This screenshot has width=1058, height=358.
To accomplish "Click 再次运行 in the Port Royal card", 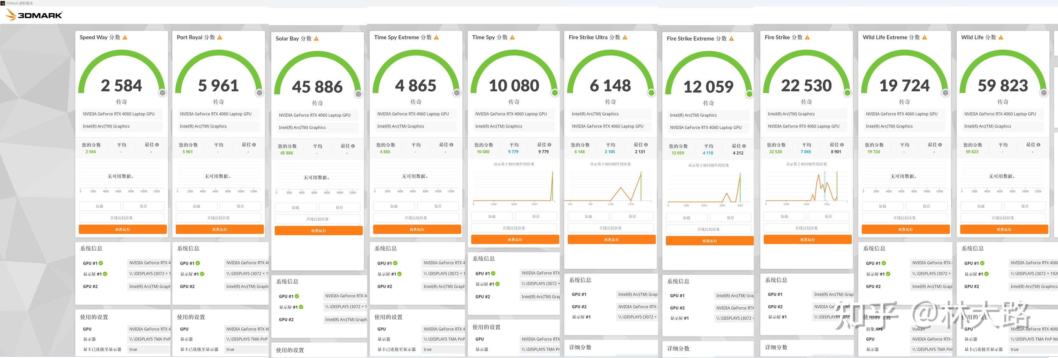I will [220, 229].
